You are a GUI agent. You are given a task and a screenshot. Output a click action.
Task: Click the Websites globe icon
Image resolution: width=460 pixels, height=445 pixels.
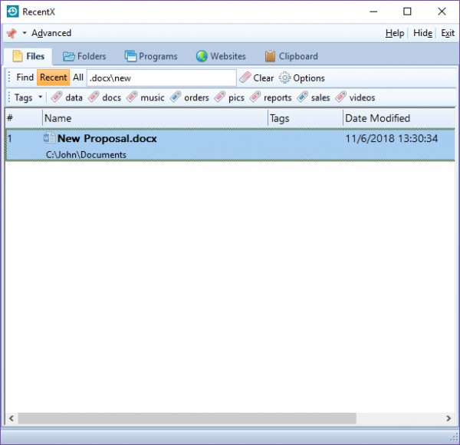tap(202, 56)
